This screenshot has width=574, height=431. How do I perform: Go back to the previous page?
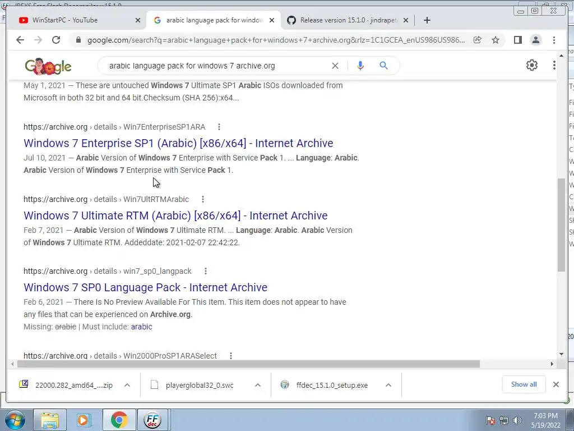tap(20, 40)
